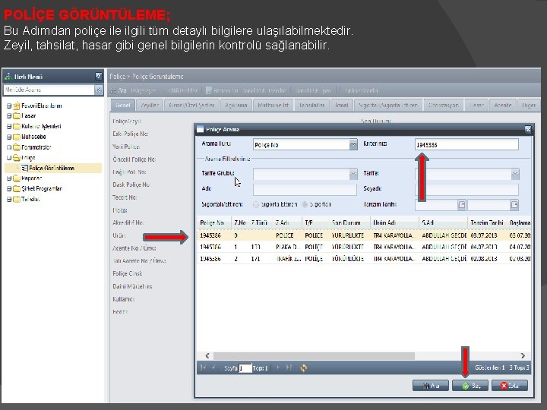The height and width of the screenshot is (410, 547).
Task: Go to next page in paging bar
Action: [x=278, y=367]
